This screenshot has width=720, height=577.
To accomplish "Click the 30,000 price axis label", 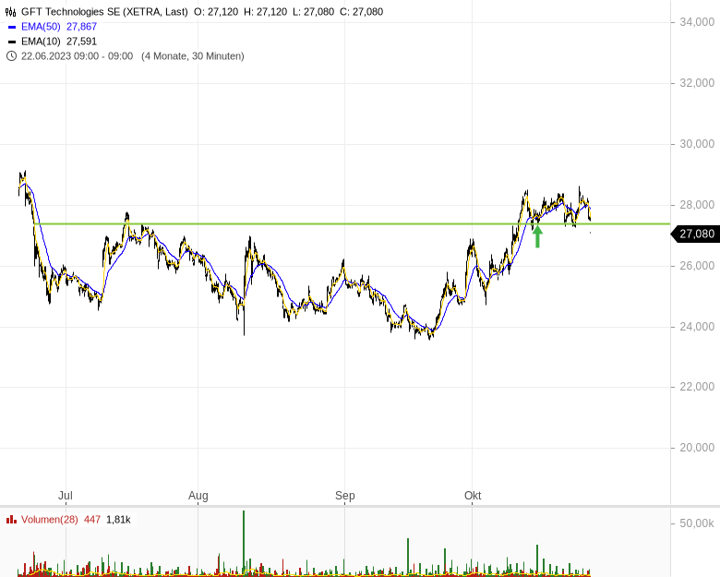I will (x=697, y=144).
